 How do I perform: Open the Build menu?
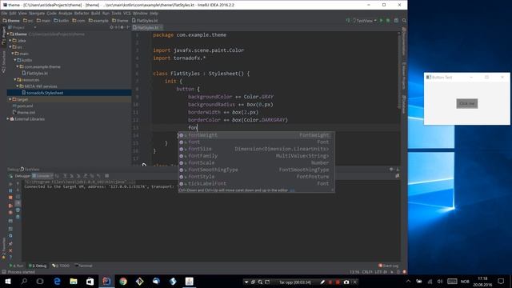pos(96,14)
